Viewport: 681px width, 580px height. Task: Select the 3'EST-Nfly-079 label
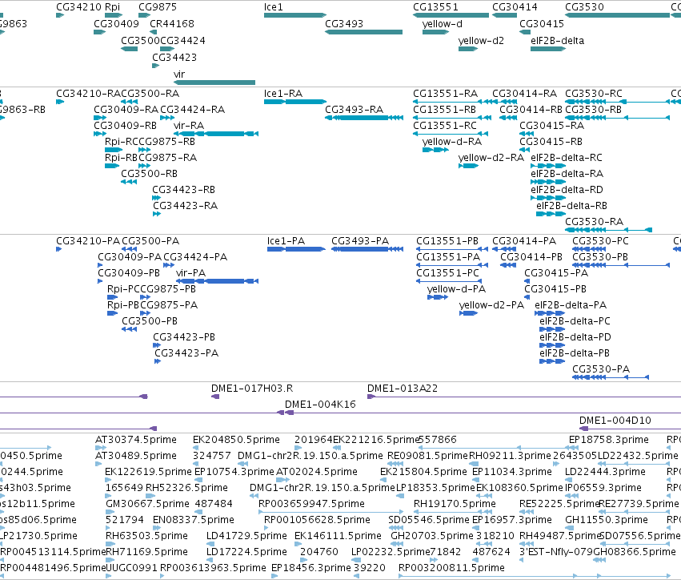click(556, 552)
